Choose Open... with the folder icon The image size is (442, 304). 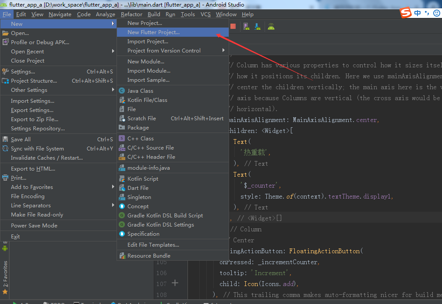coord(58,33)
